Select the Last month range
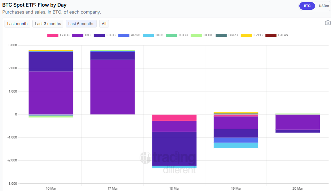The image size is (331, 191). (17, 24)
